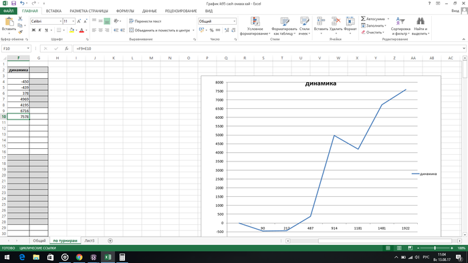This screenshot has width=468, height=263.
Task: Expand the Calibri font name dropdown
Action: point(61,21)
